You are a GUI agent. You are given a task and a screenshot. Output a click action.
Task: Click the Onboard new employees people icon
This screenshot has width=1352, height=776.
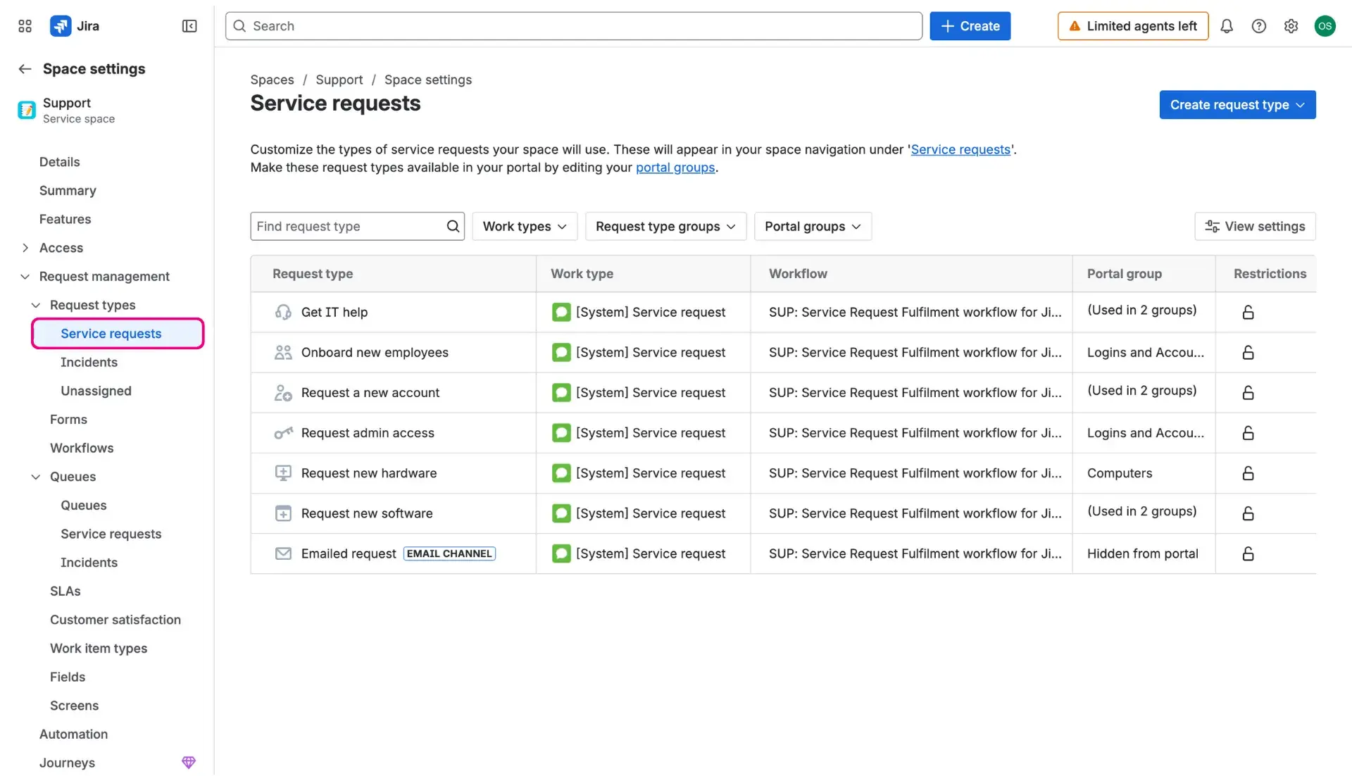(x=283, y=352)
